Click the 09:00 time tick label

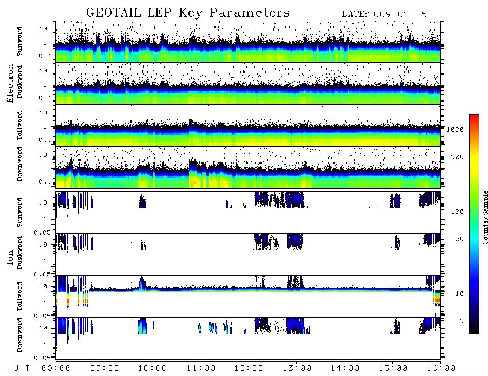tap(105, 368)
